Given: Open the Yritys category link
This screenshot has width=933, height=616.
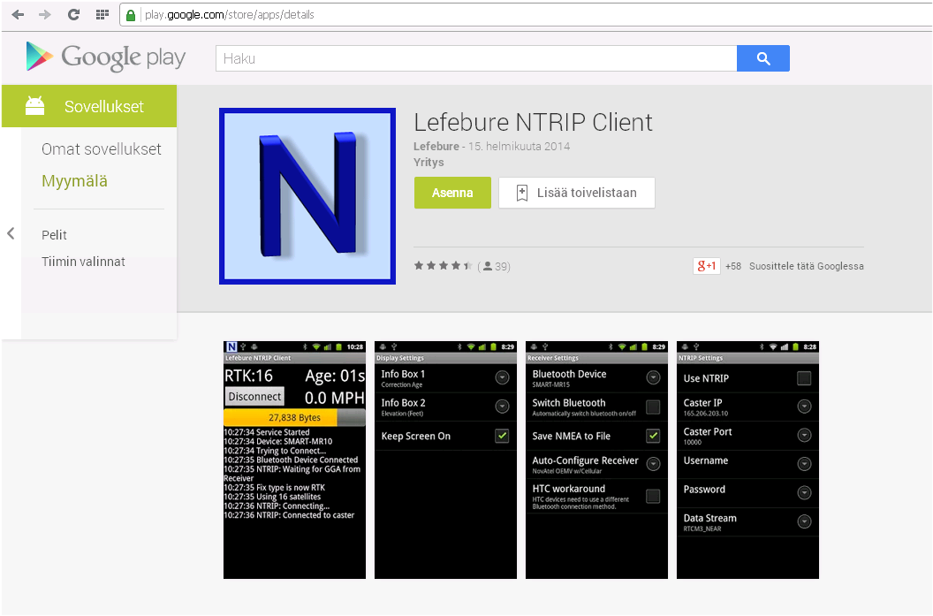Looking at the screenshot, I should coord(429,162).
